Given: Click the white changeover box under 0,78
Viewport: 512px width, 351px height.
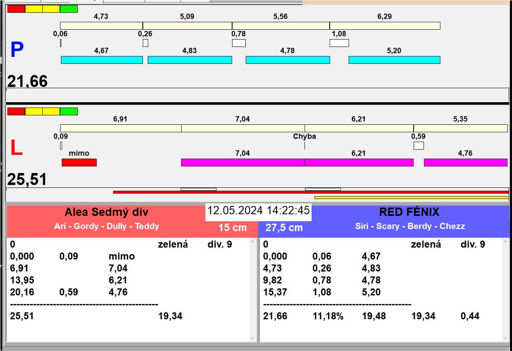Looking at the screenshot, I should click(239, 43).
